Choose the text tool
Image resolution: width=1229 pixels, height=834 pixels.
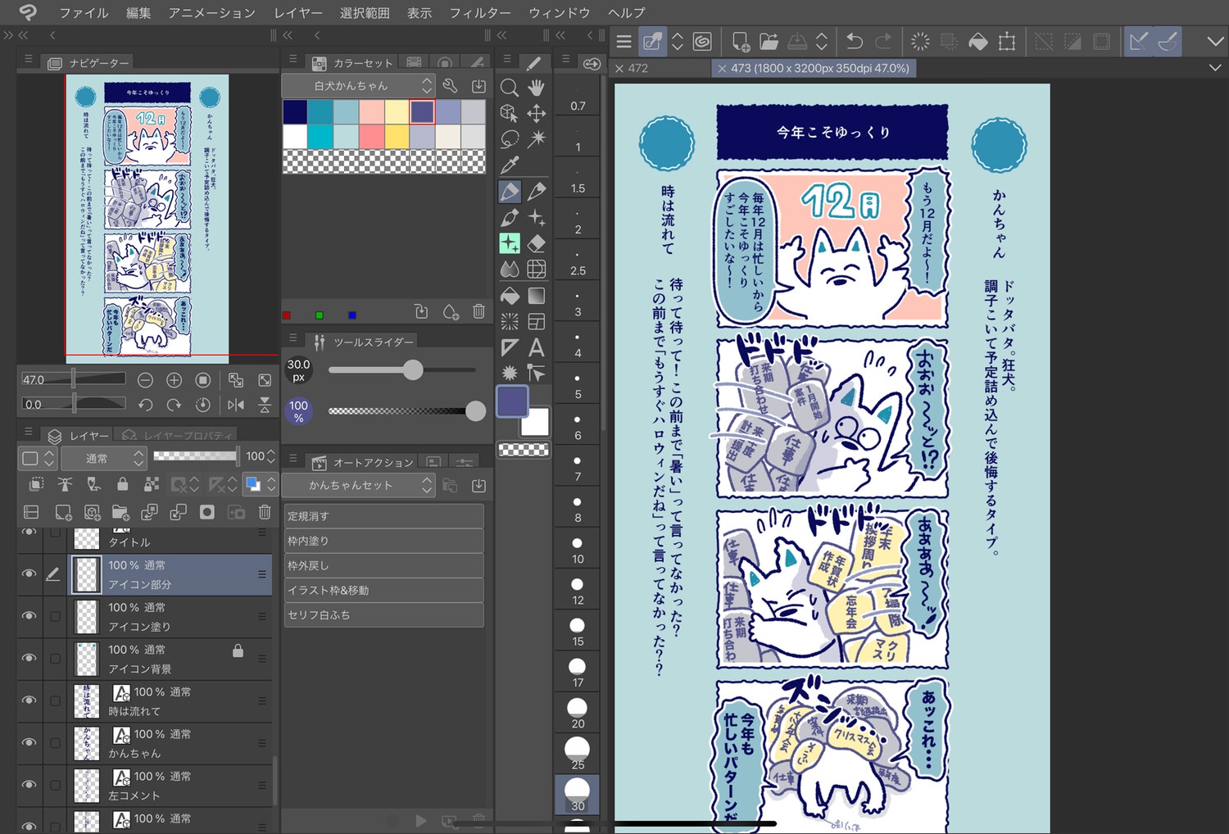point(537,347)
